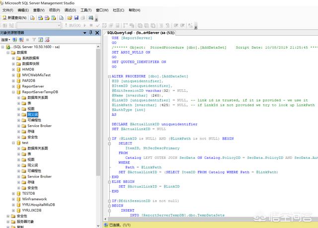Viewport: 318px width, 228px height.
Task: Open the 帮助(H) menu
Action: [135, 10]
